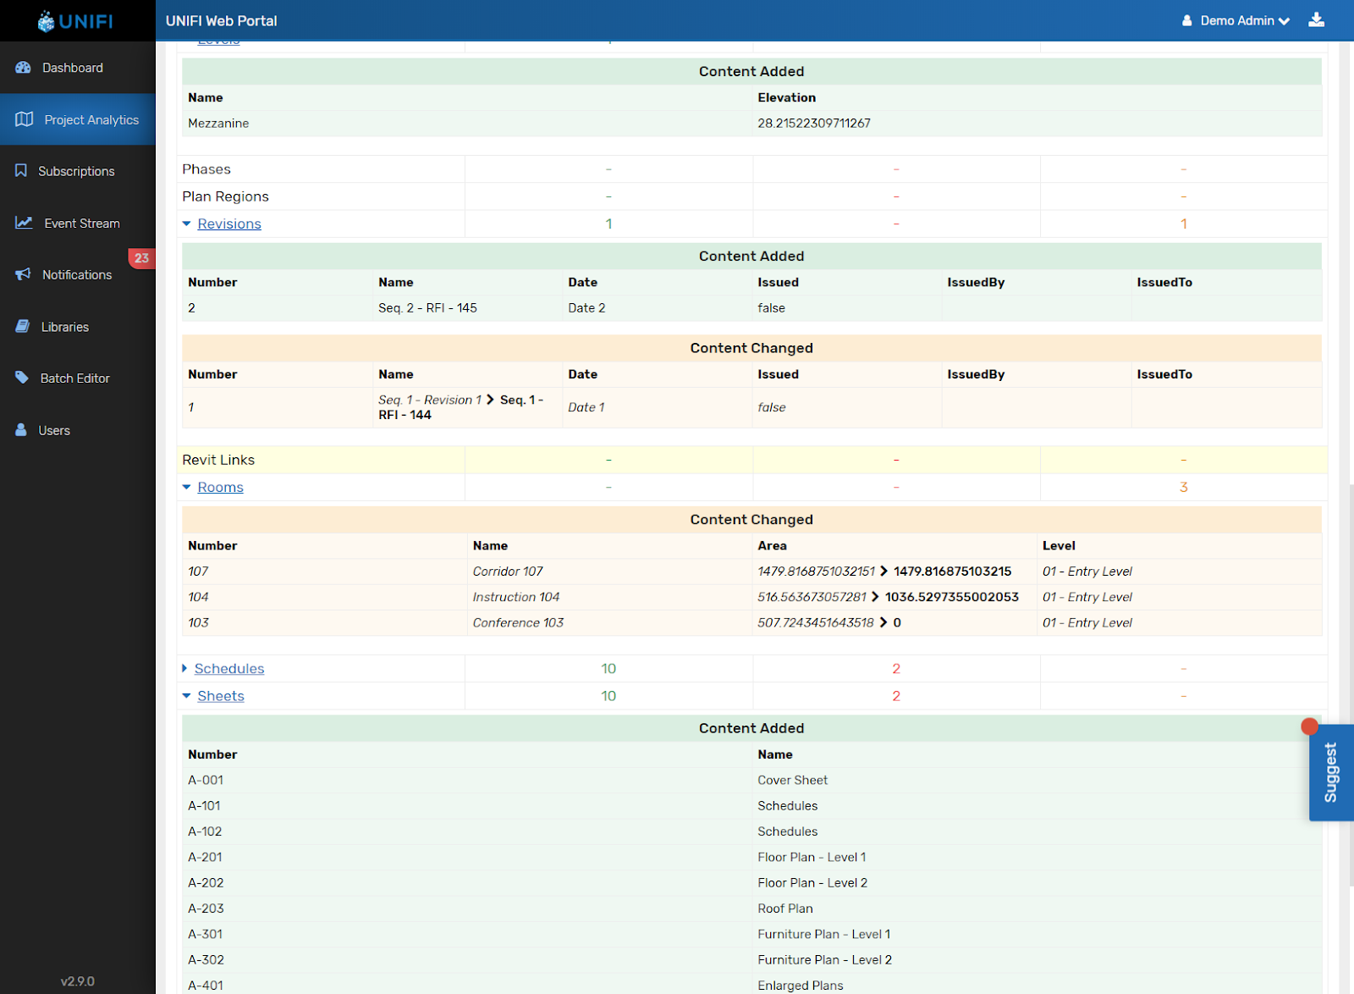Click the Revisions link
This screenshot has height=994, width=1354.
[229, 224]
